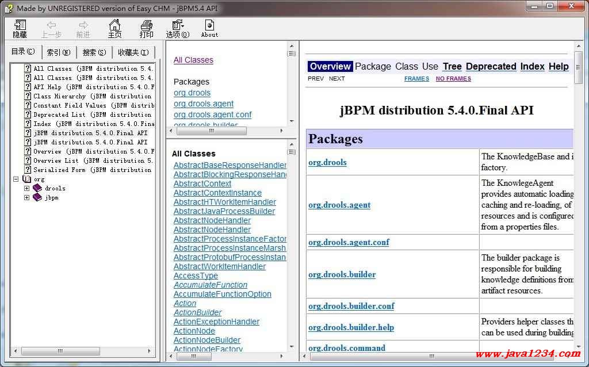Expand the jbpm tree node
The height and width of the screenshot is (367, 589).
click(26, 197)
